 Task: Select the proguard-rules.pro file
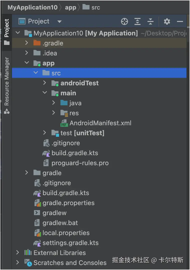pyautogui.click(x=80, y=163)
